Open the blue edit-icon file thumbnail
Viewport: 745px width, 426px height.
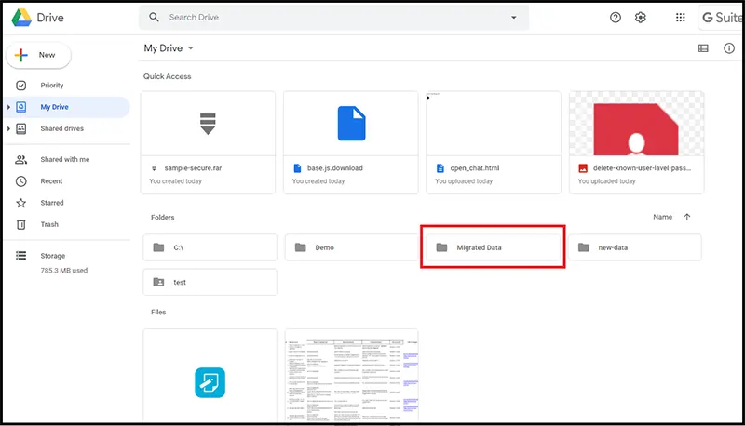pyautogui.click(x=210, y=375)
